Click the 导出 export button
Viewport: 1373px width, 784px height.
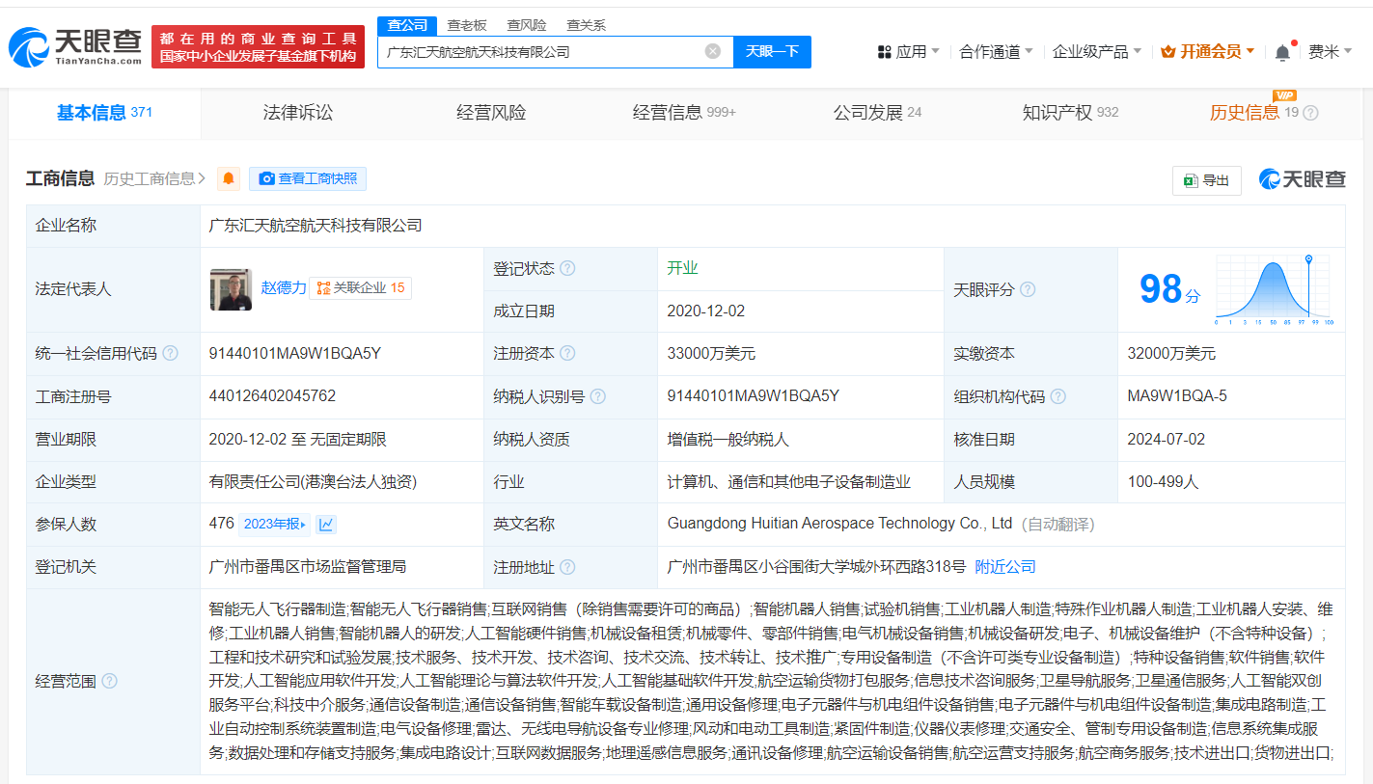click(1206, 180)
